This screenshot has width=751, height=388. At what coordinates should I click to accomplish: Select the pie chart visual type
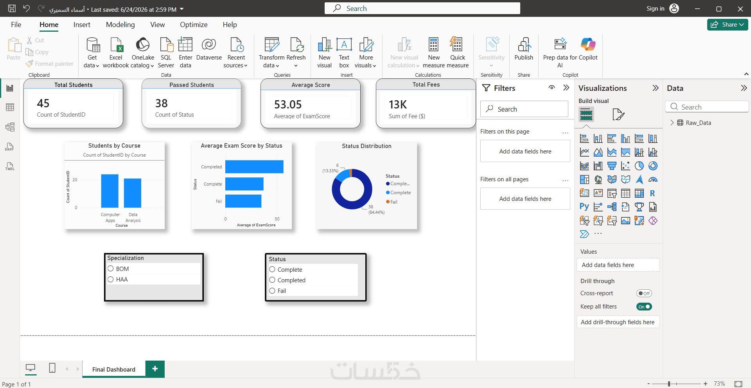[639, 166]
